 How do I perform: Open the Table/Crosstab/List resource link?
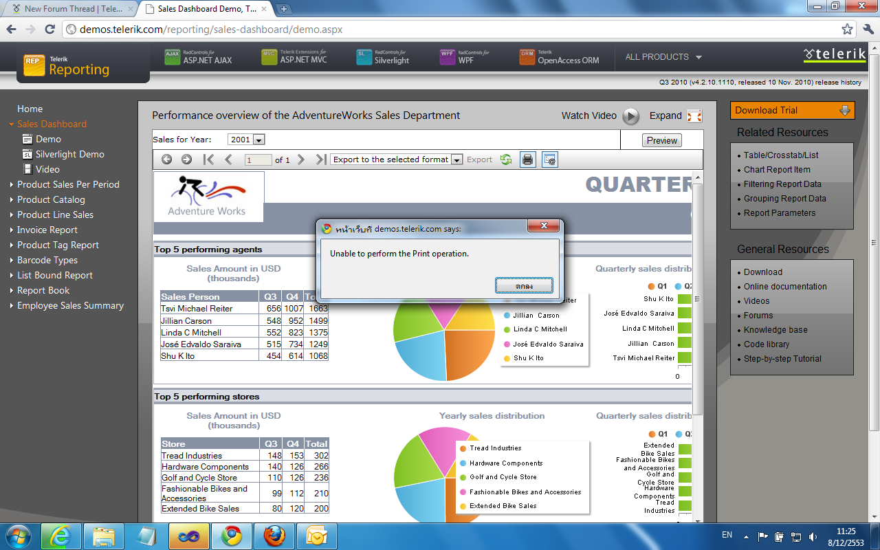point(781,155)
